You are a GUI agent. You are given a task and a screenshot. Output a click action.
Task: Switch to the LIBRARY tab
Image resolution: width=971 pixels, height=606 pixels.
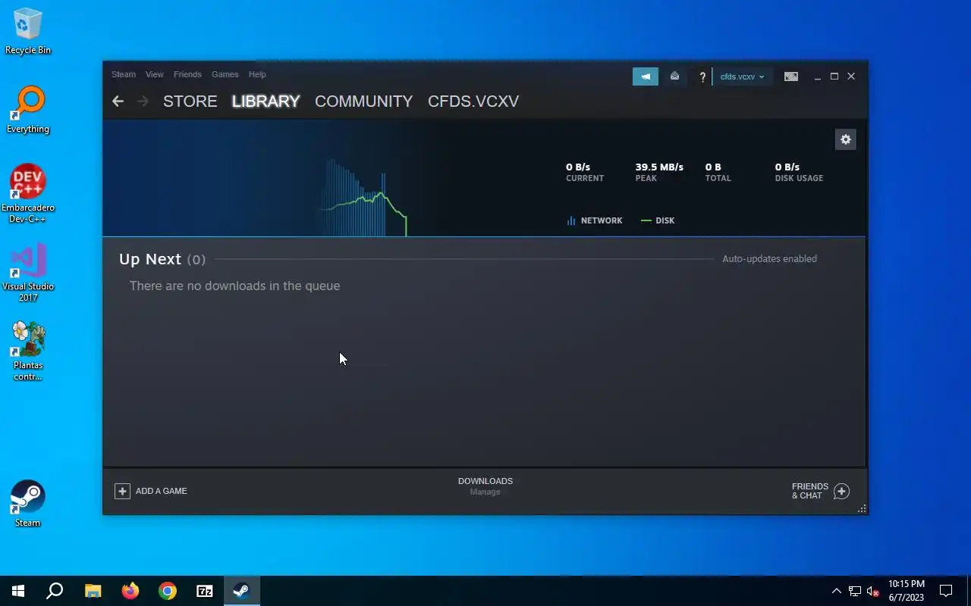tap(266, 101)
